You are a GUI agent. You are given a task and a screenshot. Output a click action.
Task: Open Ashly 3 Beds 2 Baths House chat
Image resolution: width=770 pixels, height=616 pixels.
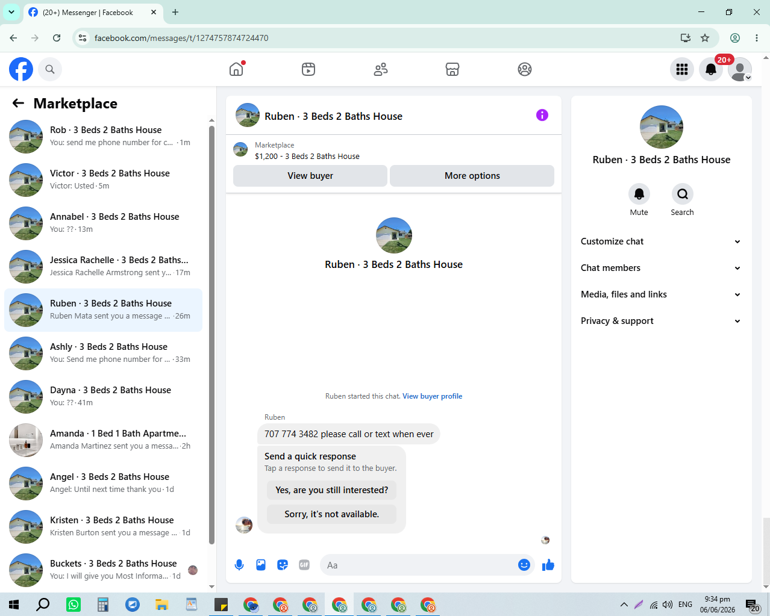tap(103, 353)
